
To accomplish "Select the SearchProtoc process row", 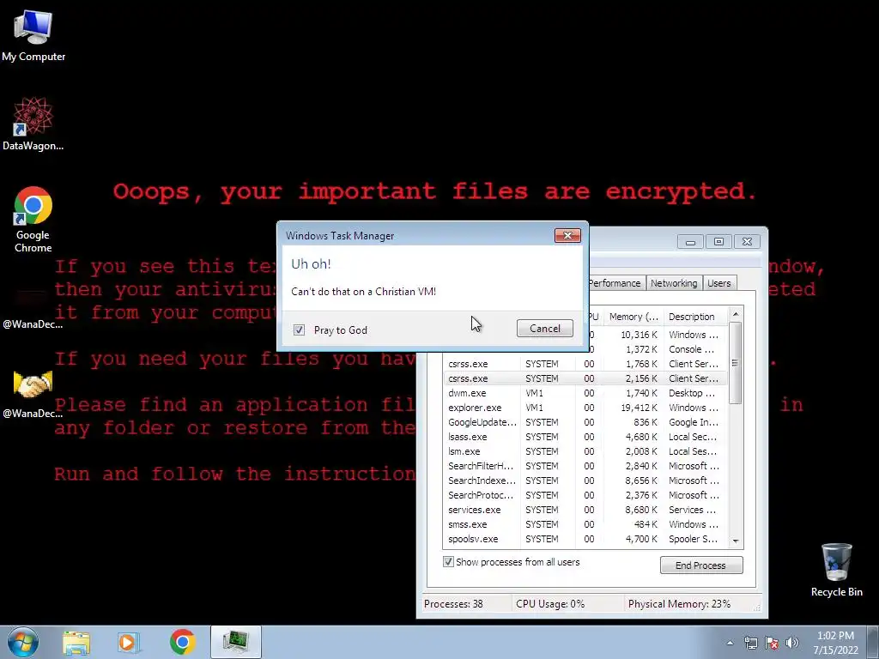I will [x=585, y=495].
